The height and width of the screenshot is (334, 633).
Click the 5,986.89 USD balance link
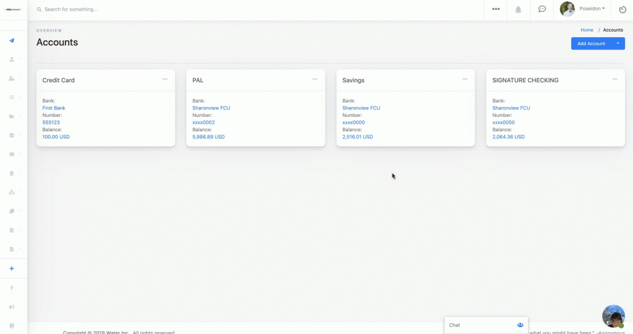coord(208,137)
